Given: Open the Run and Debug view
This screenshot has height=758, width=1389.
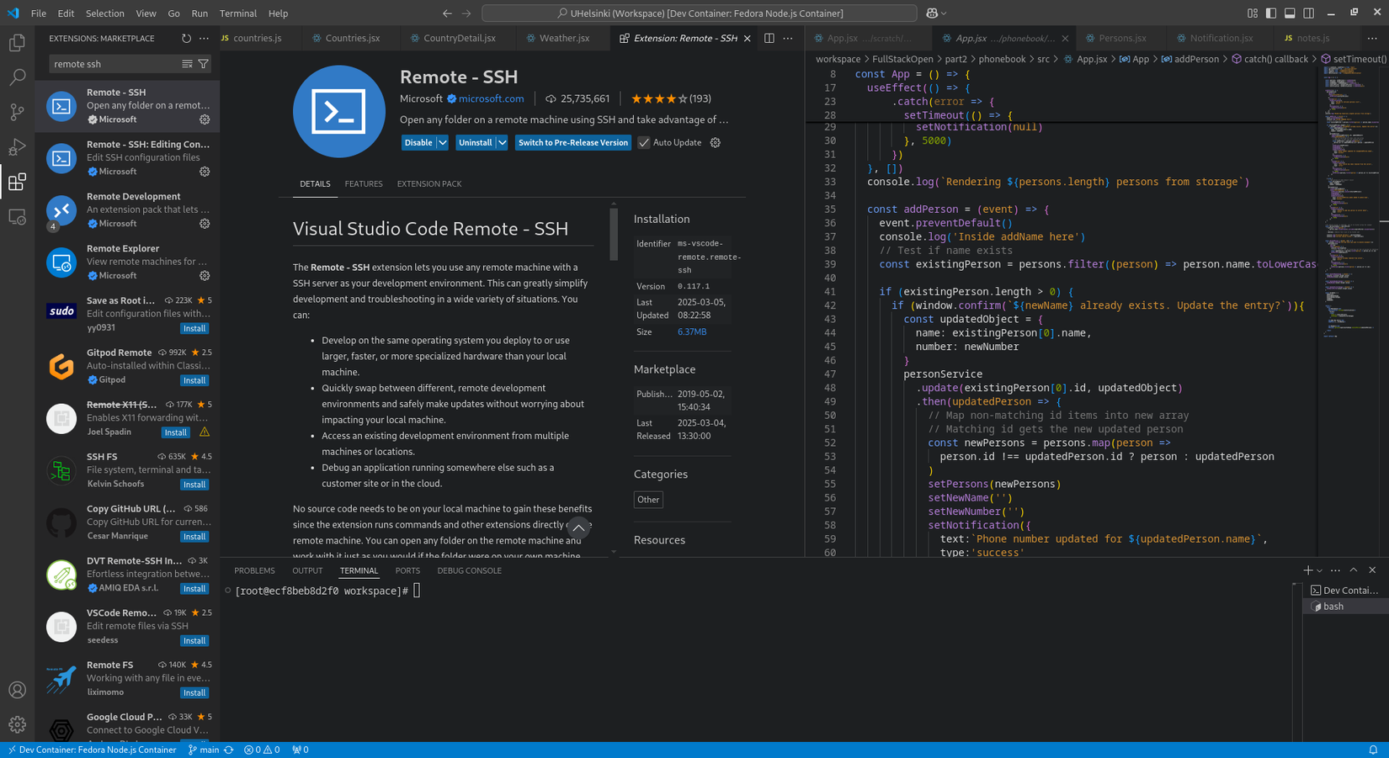Looking at the screenshot, I should [17, 146].
